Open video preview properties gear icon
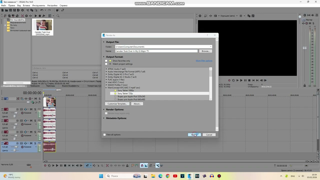The height and width of the screenshot is (180, 320). tap(200, 16)
